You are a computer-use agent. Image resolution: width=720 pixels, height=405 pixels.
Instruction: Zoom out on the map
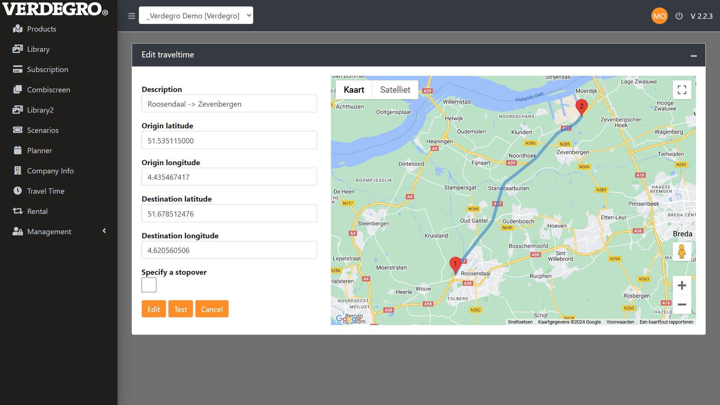[x=682, y=304]
